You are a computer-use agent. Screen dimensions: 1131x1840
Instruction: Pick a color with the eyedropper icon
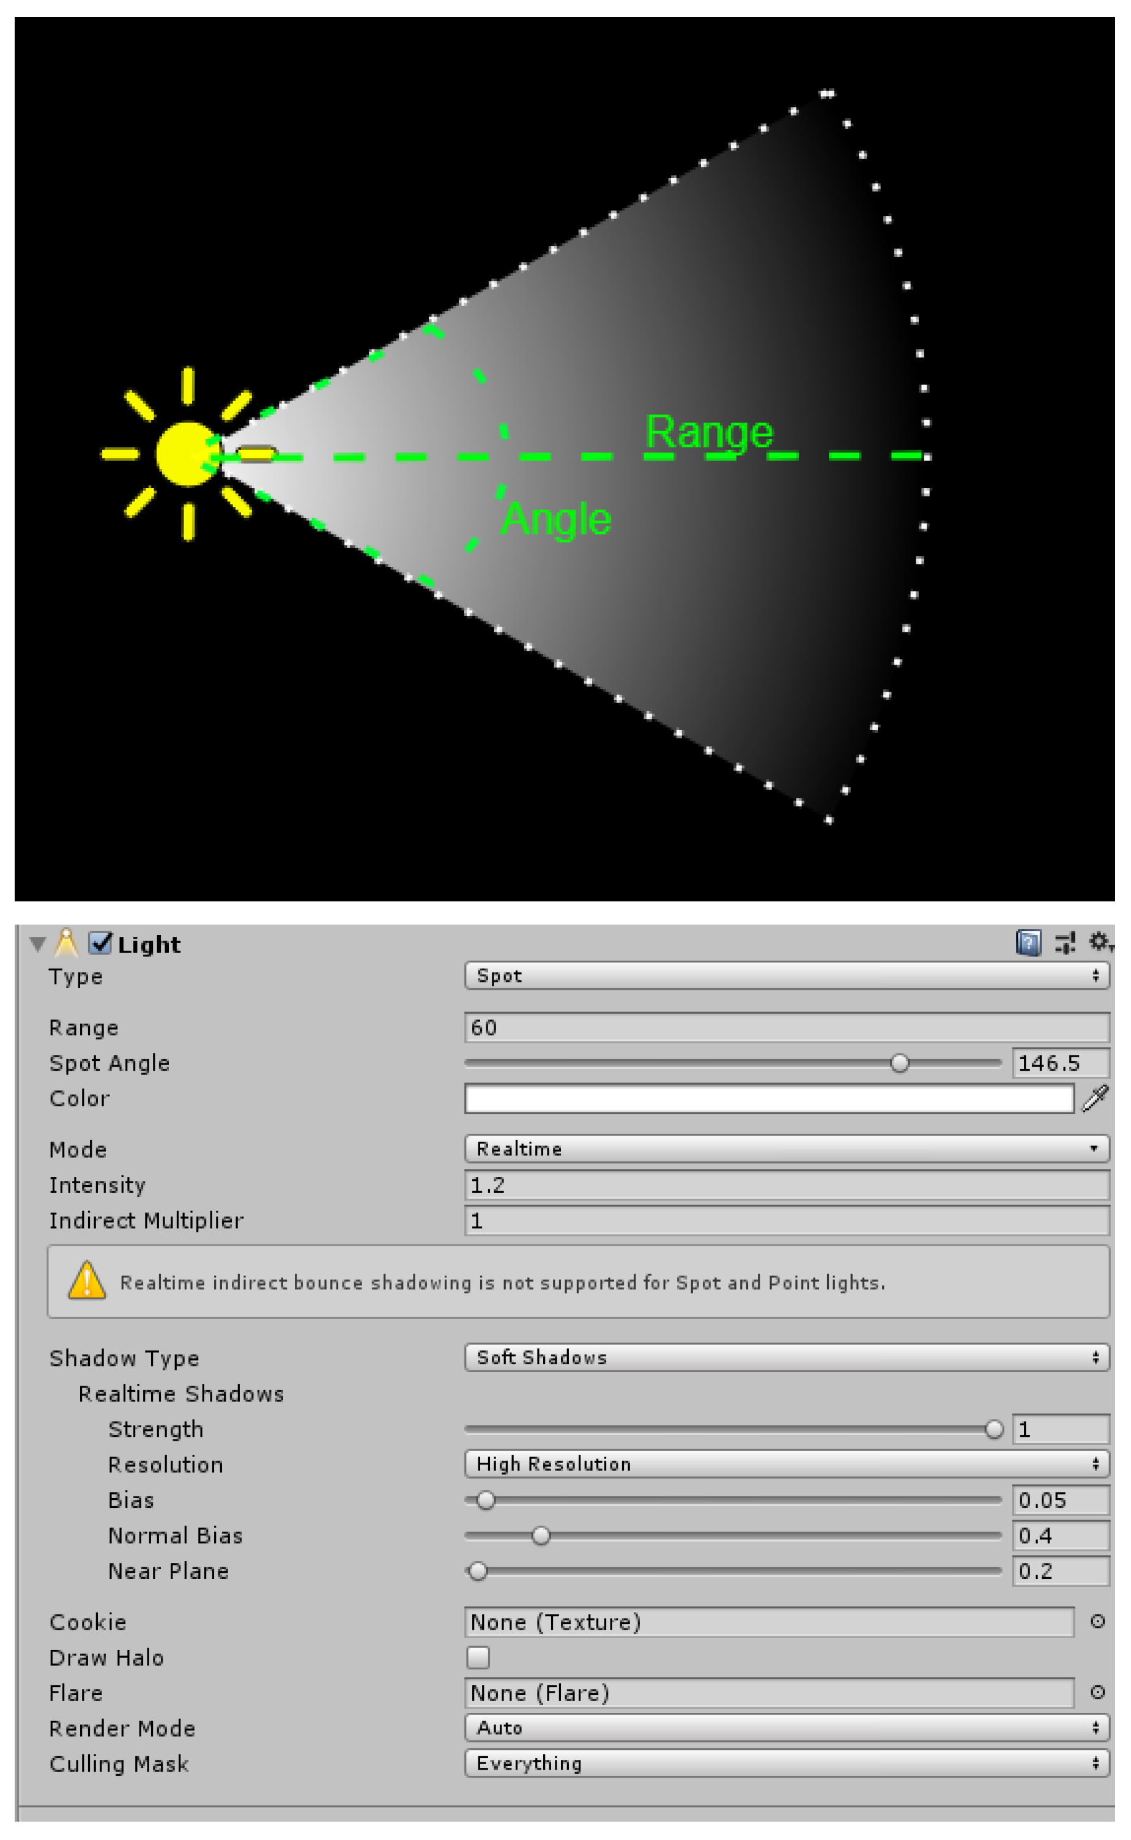[x=1095, y=1098]
